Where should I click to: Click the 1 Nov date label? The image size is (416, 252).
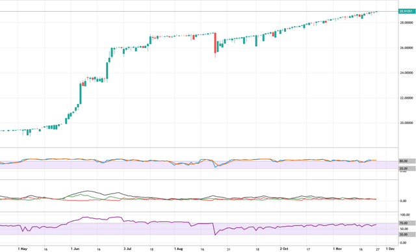337,249
